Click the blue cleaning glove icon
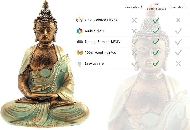Image resolution: width=190 pixels, height=130 pixels. [x=79, y=64]
